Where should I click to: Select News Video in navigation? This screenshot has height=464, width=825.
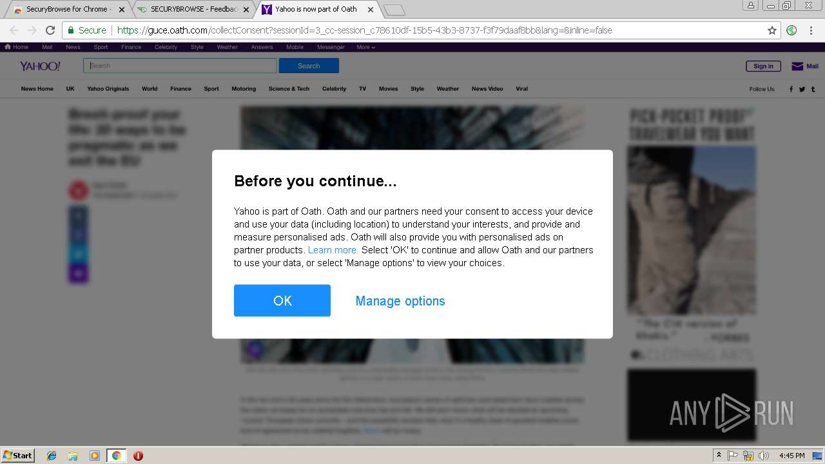(x=487, y=89)
